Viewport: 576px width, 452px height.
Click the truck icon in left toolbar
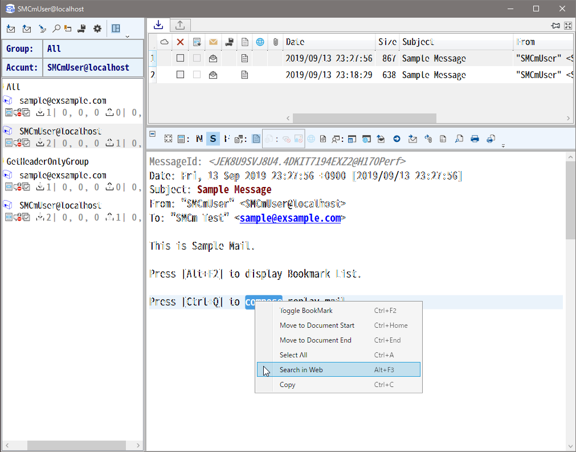point(81,28)
